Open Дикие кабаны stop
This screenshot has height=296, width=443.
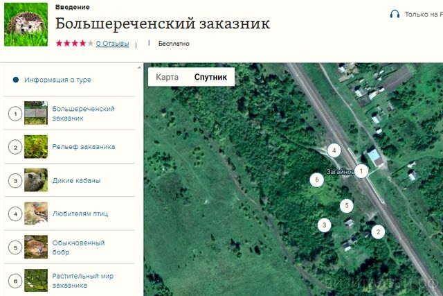click(69, 180)
